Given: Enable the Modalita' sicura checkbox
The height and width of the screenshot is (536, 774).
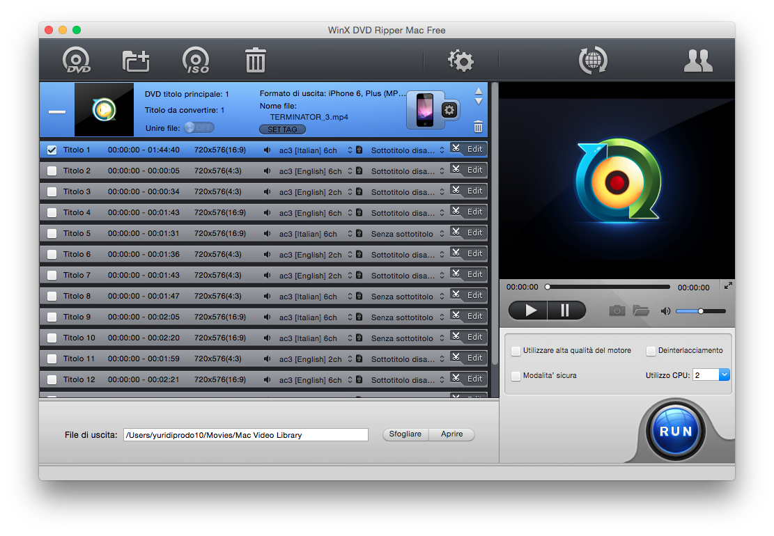Looking at the screenshot, I should 516,376.
